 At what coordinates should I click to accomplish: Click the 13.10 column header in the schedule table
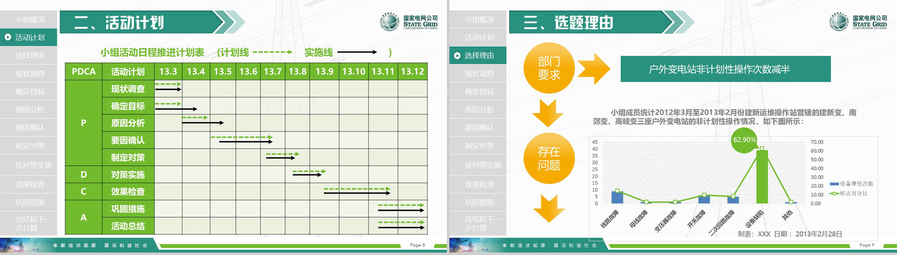click(354, 71)
